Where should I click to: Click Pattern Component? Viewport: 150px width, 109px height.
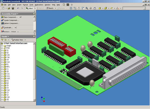(10, 23)
